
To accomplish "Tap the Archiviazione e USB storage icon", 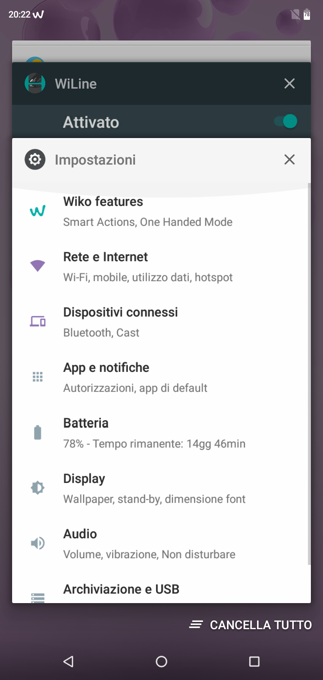I will (38, 597).
